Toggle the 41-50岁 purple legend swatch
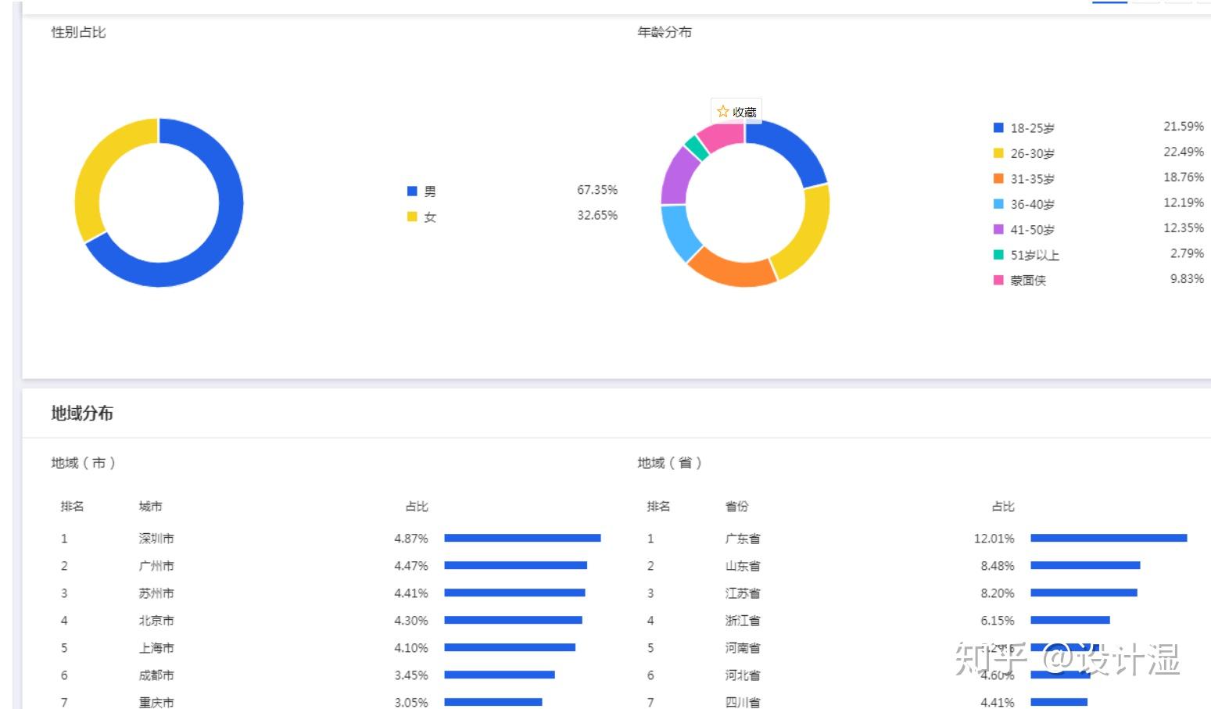 pyautogui.click(x=998, y=229)
